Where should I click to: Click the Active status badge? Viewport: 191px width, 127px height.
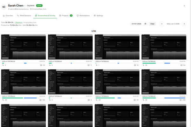coord(39,6)
